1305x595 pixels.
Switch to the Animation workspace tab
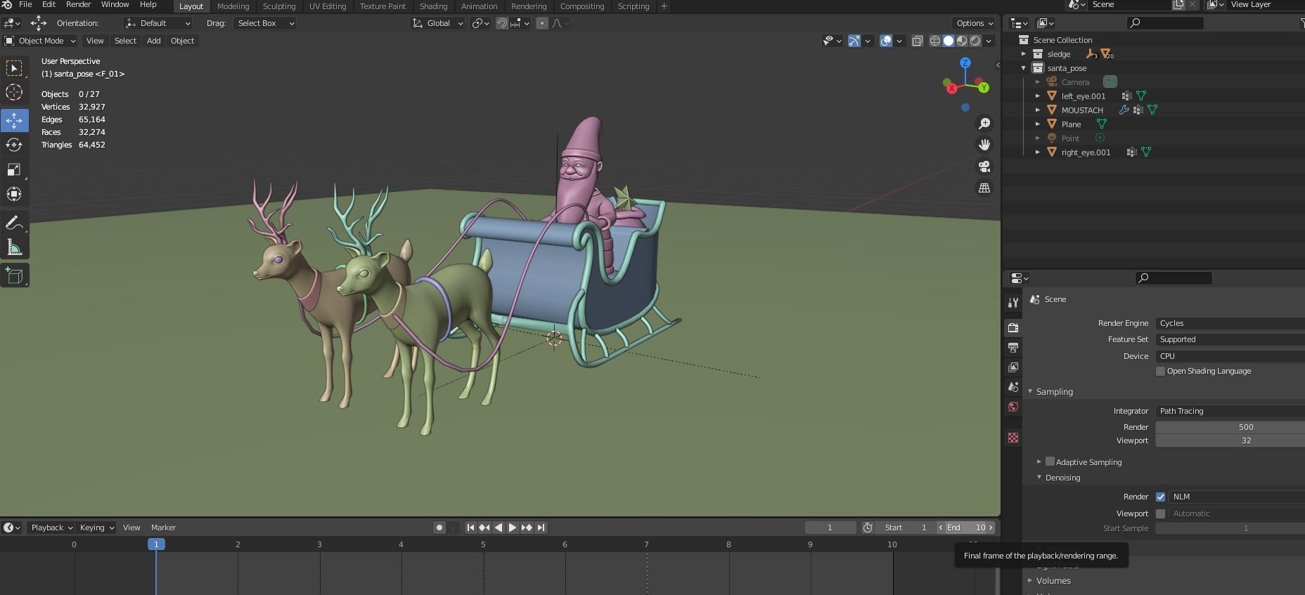pos(479,6)
